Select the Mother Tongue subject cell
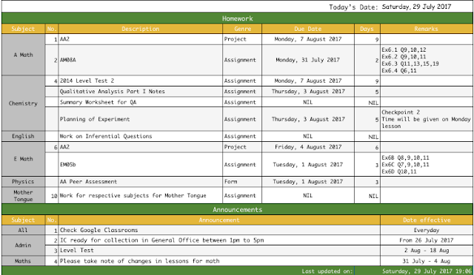 [x=23, y=196]
